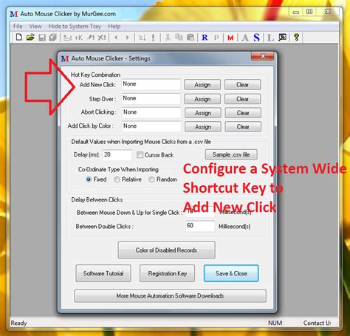Click the Add Click by Color hotkey field
Screen dimensions: 350x336
point(151,126)
